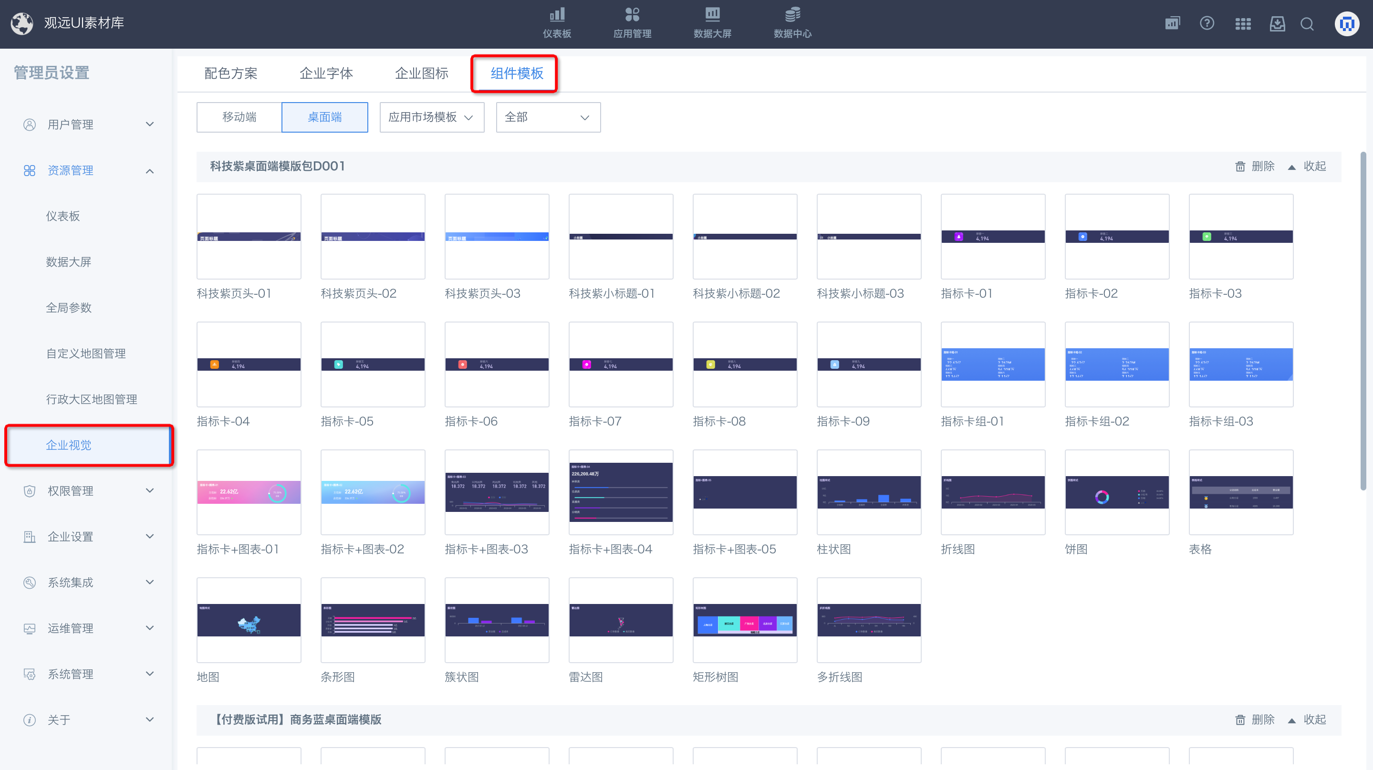Image resolution: width=1373 pixels, height=770 pixels.
Task: Expand 系统集成 chevron
Action: click(150, 582)
